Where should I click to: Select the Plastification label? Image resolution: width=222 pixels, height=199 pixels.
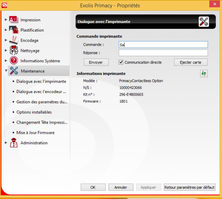[32, 30]
